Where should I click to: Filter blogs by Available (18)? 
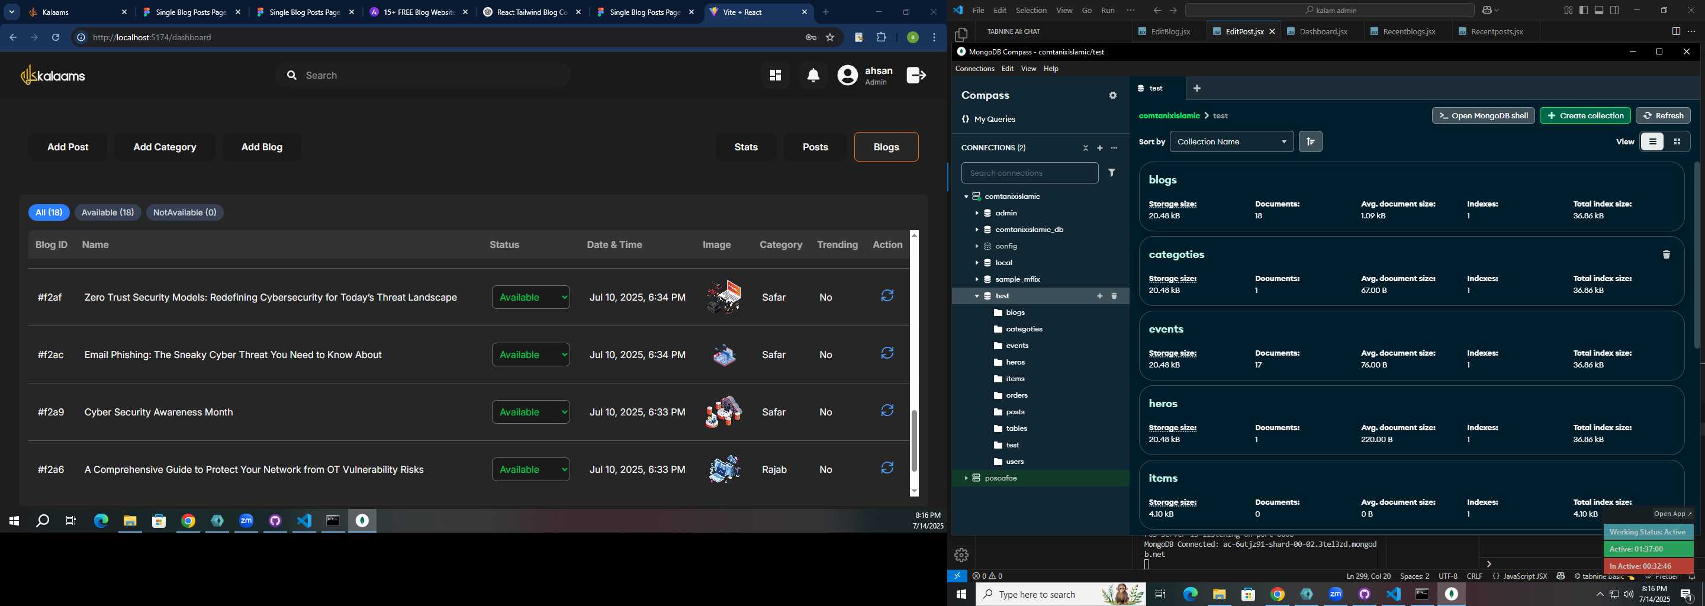point(108,212)
